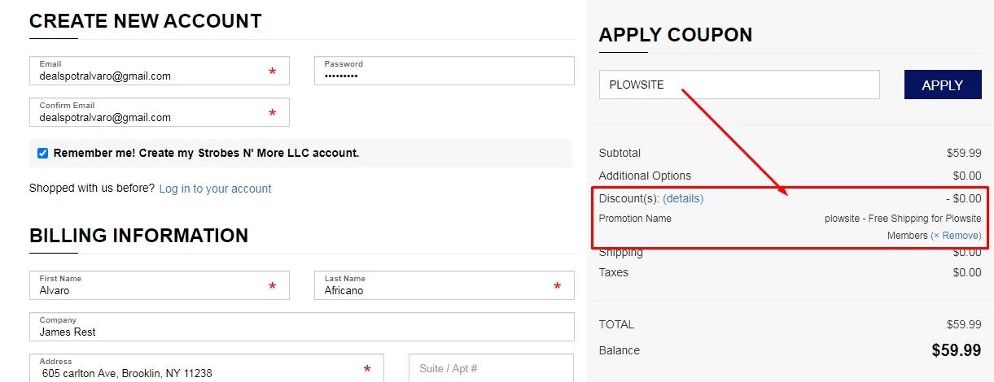Remove the plowsite promotion
This screenshot has height=382, width=994.
click(956, 236)
